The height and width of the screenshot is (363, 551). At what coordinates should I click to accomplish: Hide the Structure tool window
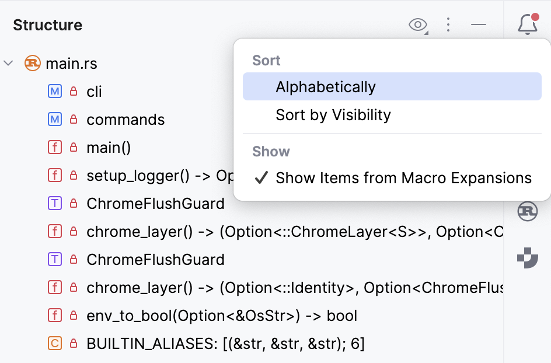(478, 25)
